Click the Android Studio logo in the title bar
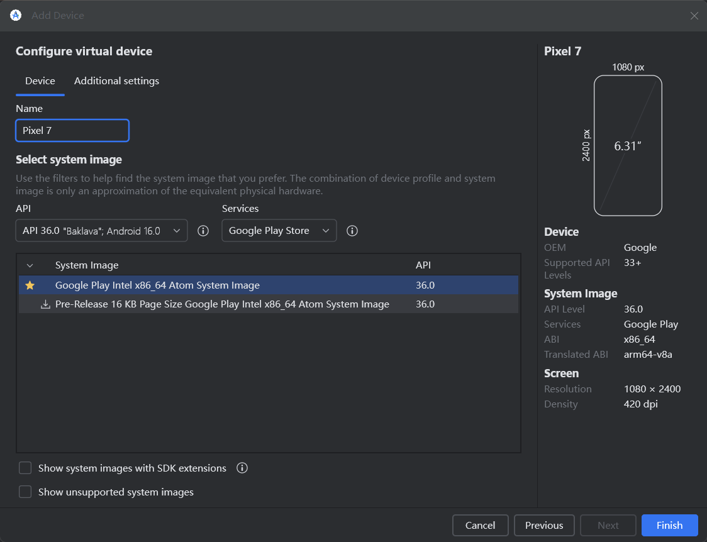The height and width of the screenshot is (542, 707). 14,14
